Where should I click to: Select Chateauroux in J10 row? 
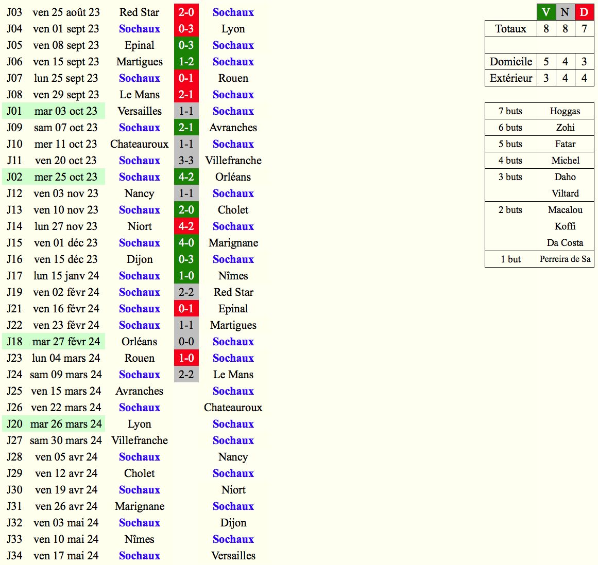pos(140,144)
